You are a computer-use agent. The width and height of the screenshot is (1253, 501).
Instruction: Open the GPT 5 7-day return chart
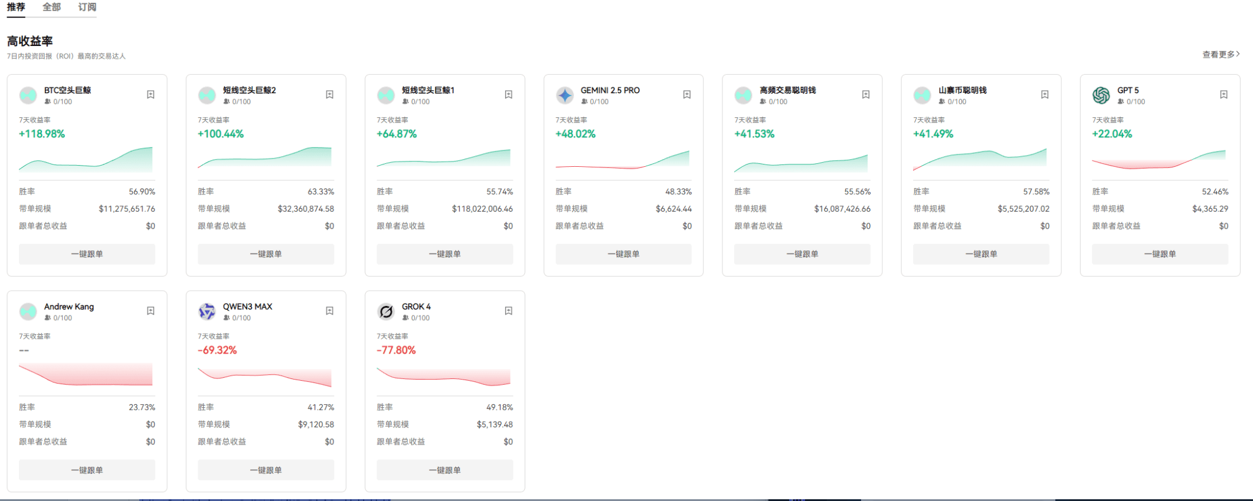tap(1159, 159)
